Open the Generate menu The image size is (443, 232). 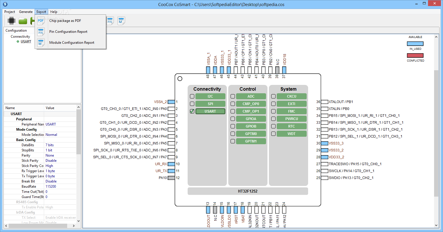point(26,12)
